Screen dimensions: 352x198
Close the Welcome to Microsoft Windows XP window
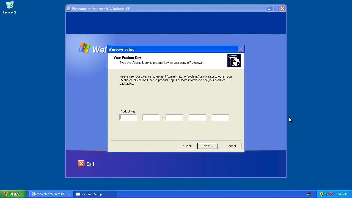[x=282, y=9]
